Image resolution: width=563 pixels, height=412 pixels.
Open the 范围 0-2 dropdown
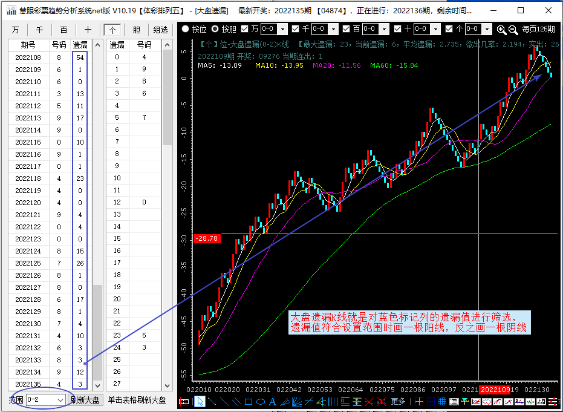pos(60,400)
